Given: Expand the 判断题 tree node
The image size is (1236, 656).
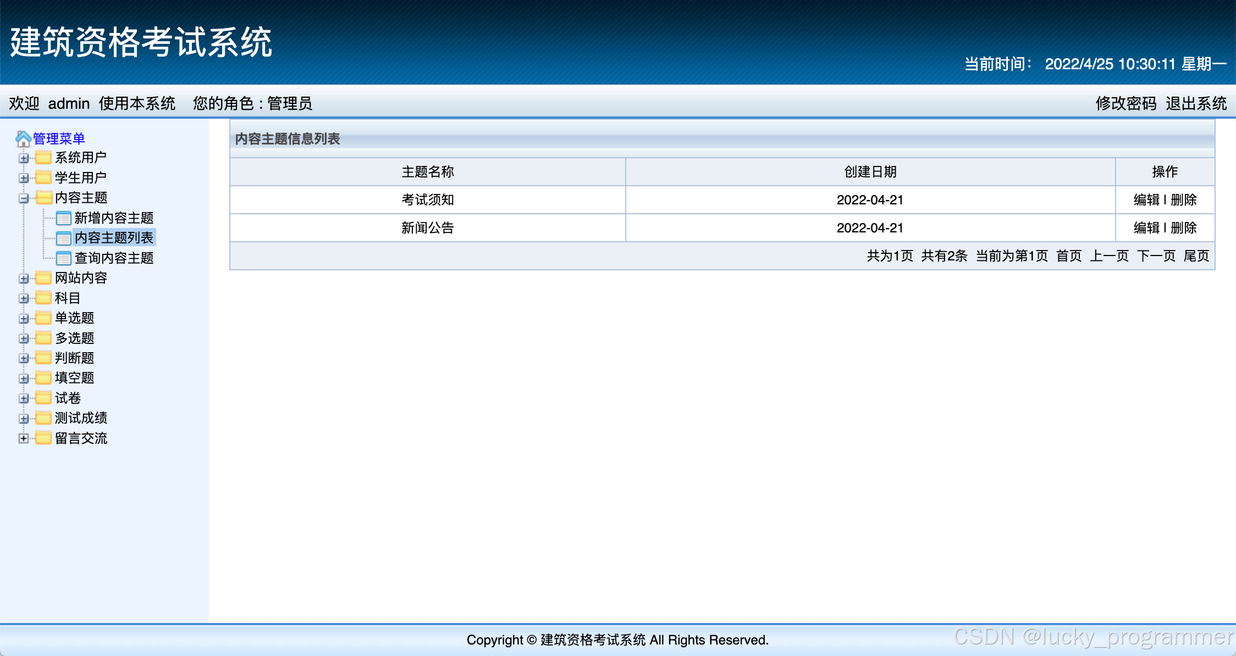Looking at the screenshot, I should click(24, 358).
